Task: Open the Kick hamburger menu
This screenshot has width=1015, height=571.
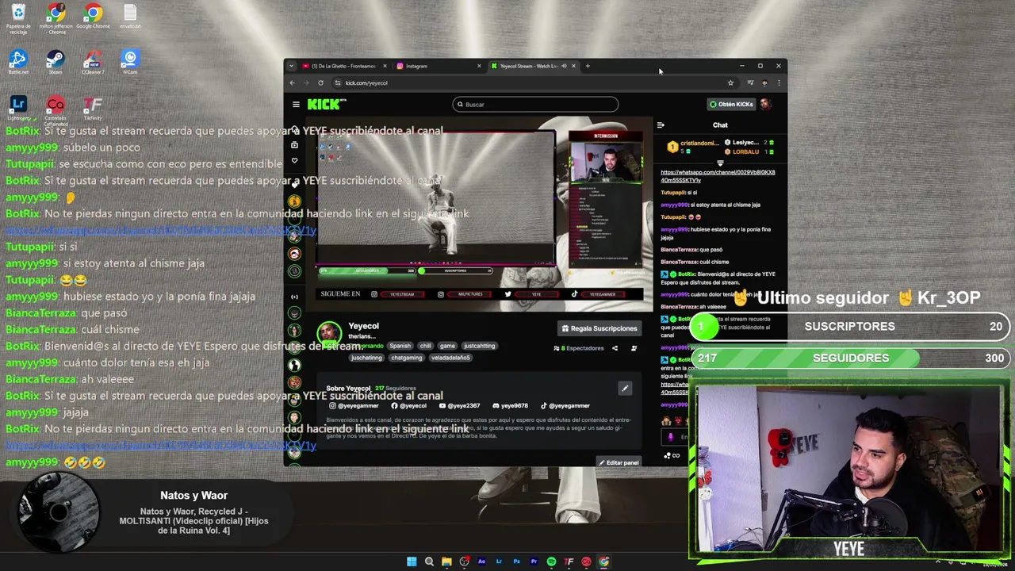Action: click(296, 104)
